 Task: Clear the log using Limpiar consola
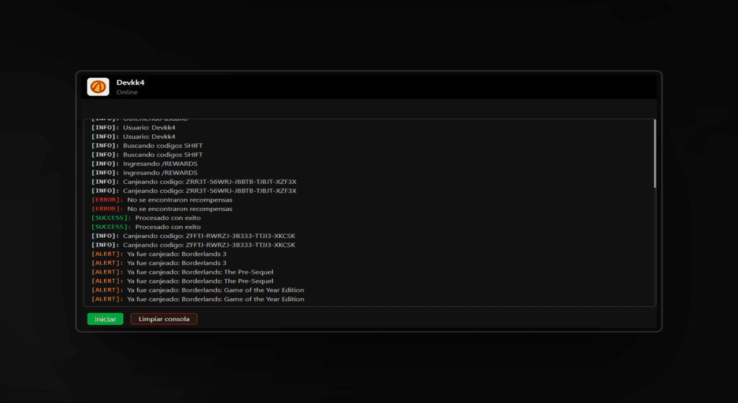point(164,319)
